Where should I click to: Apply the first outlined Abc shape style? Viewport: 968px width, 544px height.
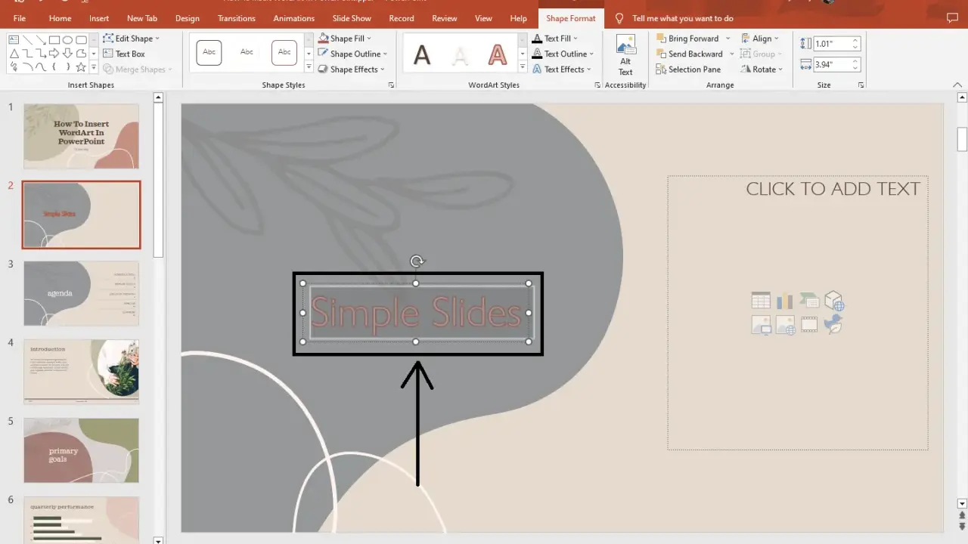coord(209,52)
